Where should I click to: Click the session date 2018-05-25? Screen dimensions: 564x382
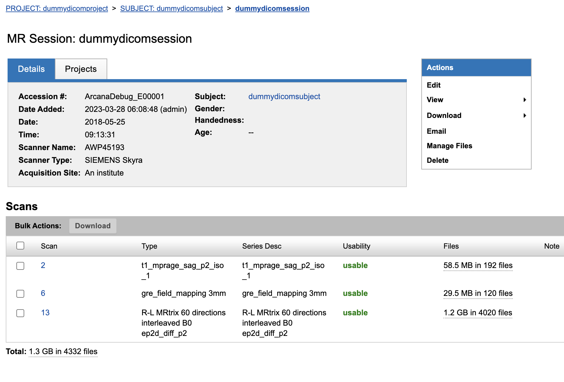(x=105, y=122)
